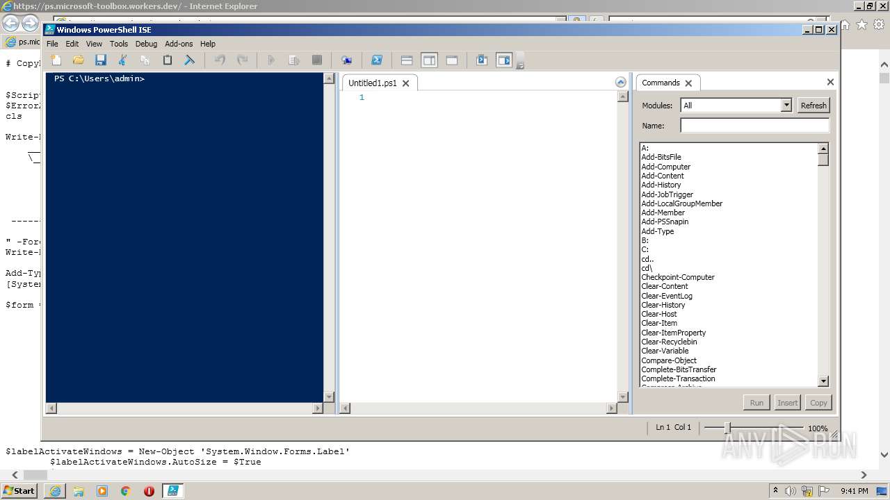Image resolution: width=890 pixels, height=500 pixels.
Task: Close the Commands add-on panel
Action: pos(830,82)
